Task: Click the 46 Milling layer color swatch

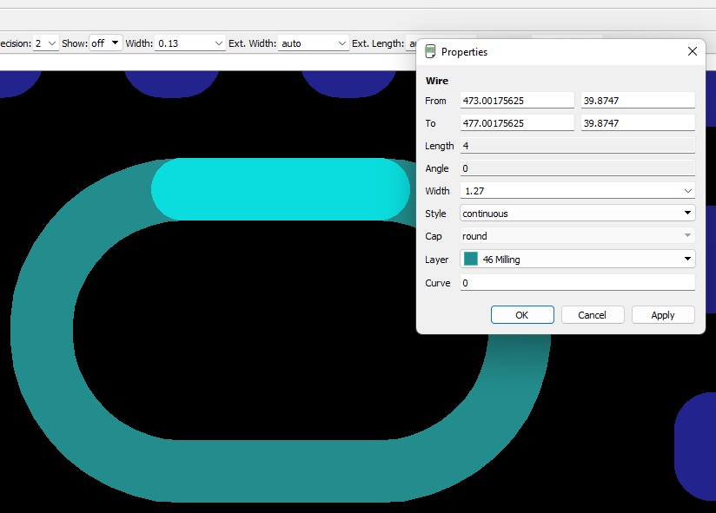Action: tap(470, 259)
